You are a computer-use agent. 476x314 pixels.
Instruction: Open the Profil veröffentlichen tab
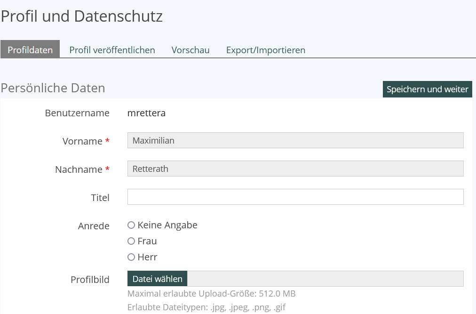[x=112, y=49]
